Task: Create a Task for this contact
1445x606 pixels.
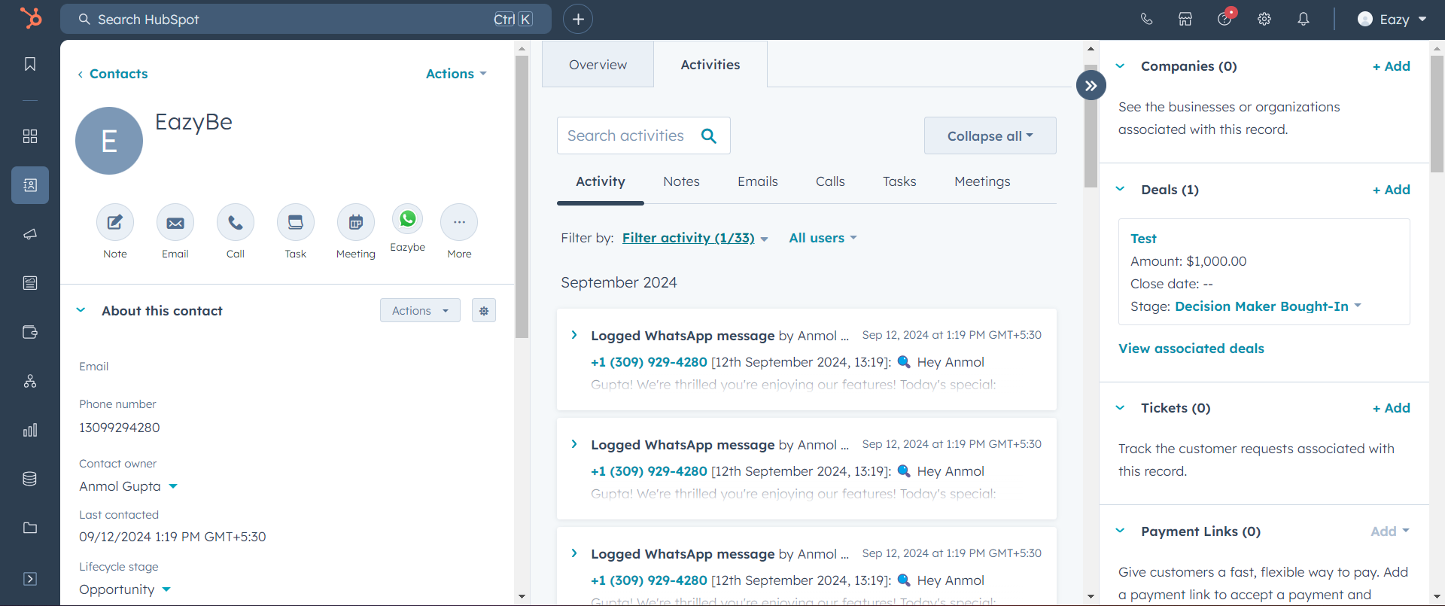Action: (x=296, y=222)
